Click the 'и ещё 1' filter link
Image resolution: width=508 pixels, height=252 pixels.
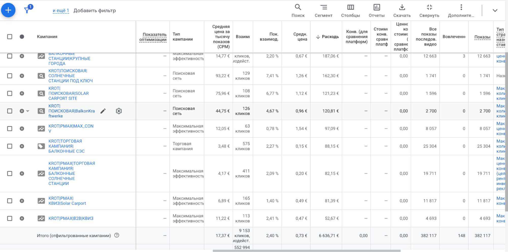(x=61, y=11)
